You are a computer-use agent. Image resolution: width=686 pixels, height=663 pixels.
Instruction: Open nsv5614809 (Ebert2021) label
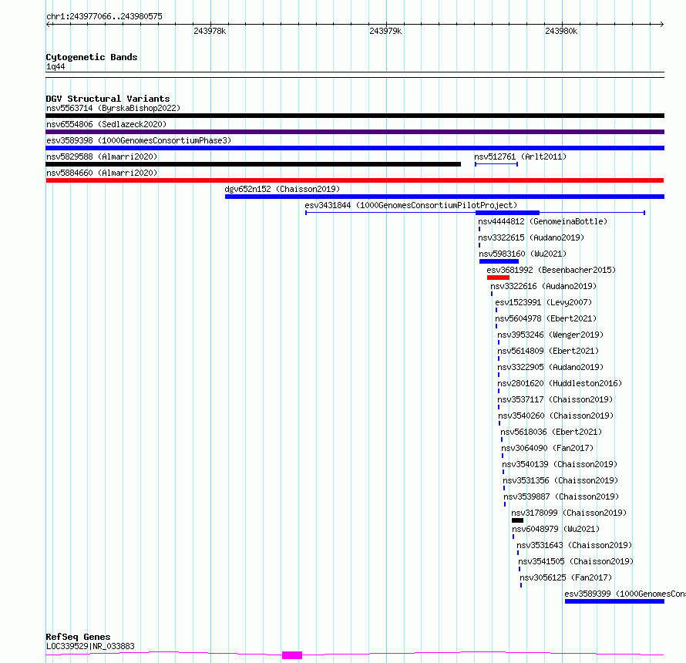[548, 351]
